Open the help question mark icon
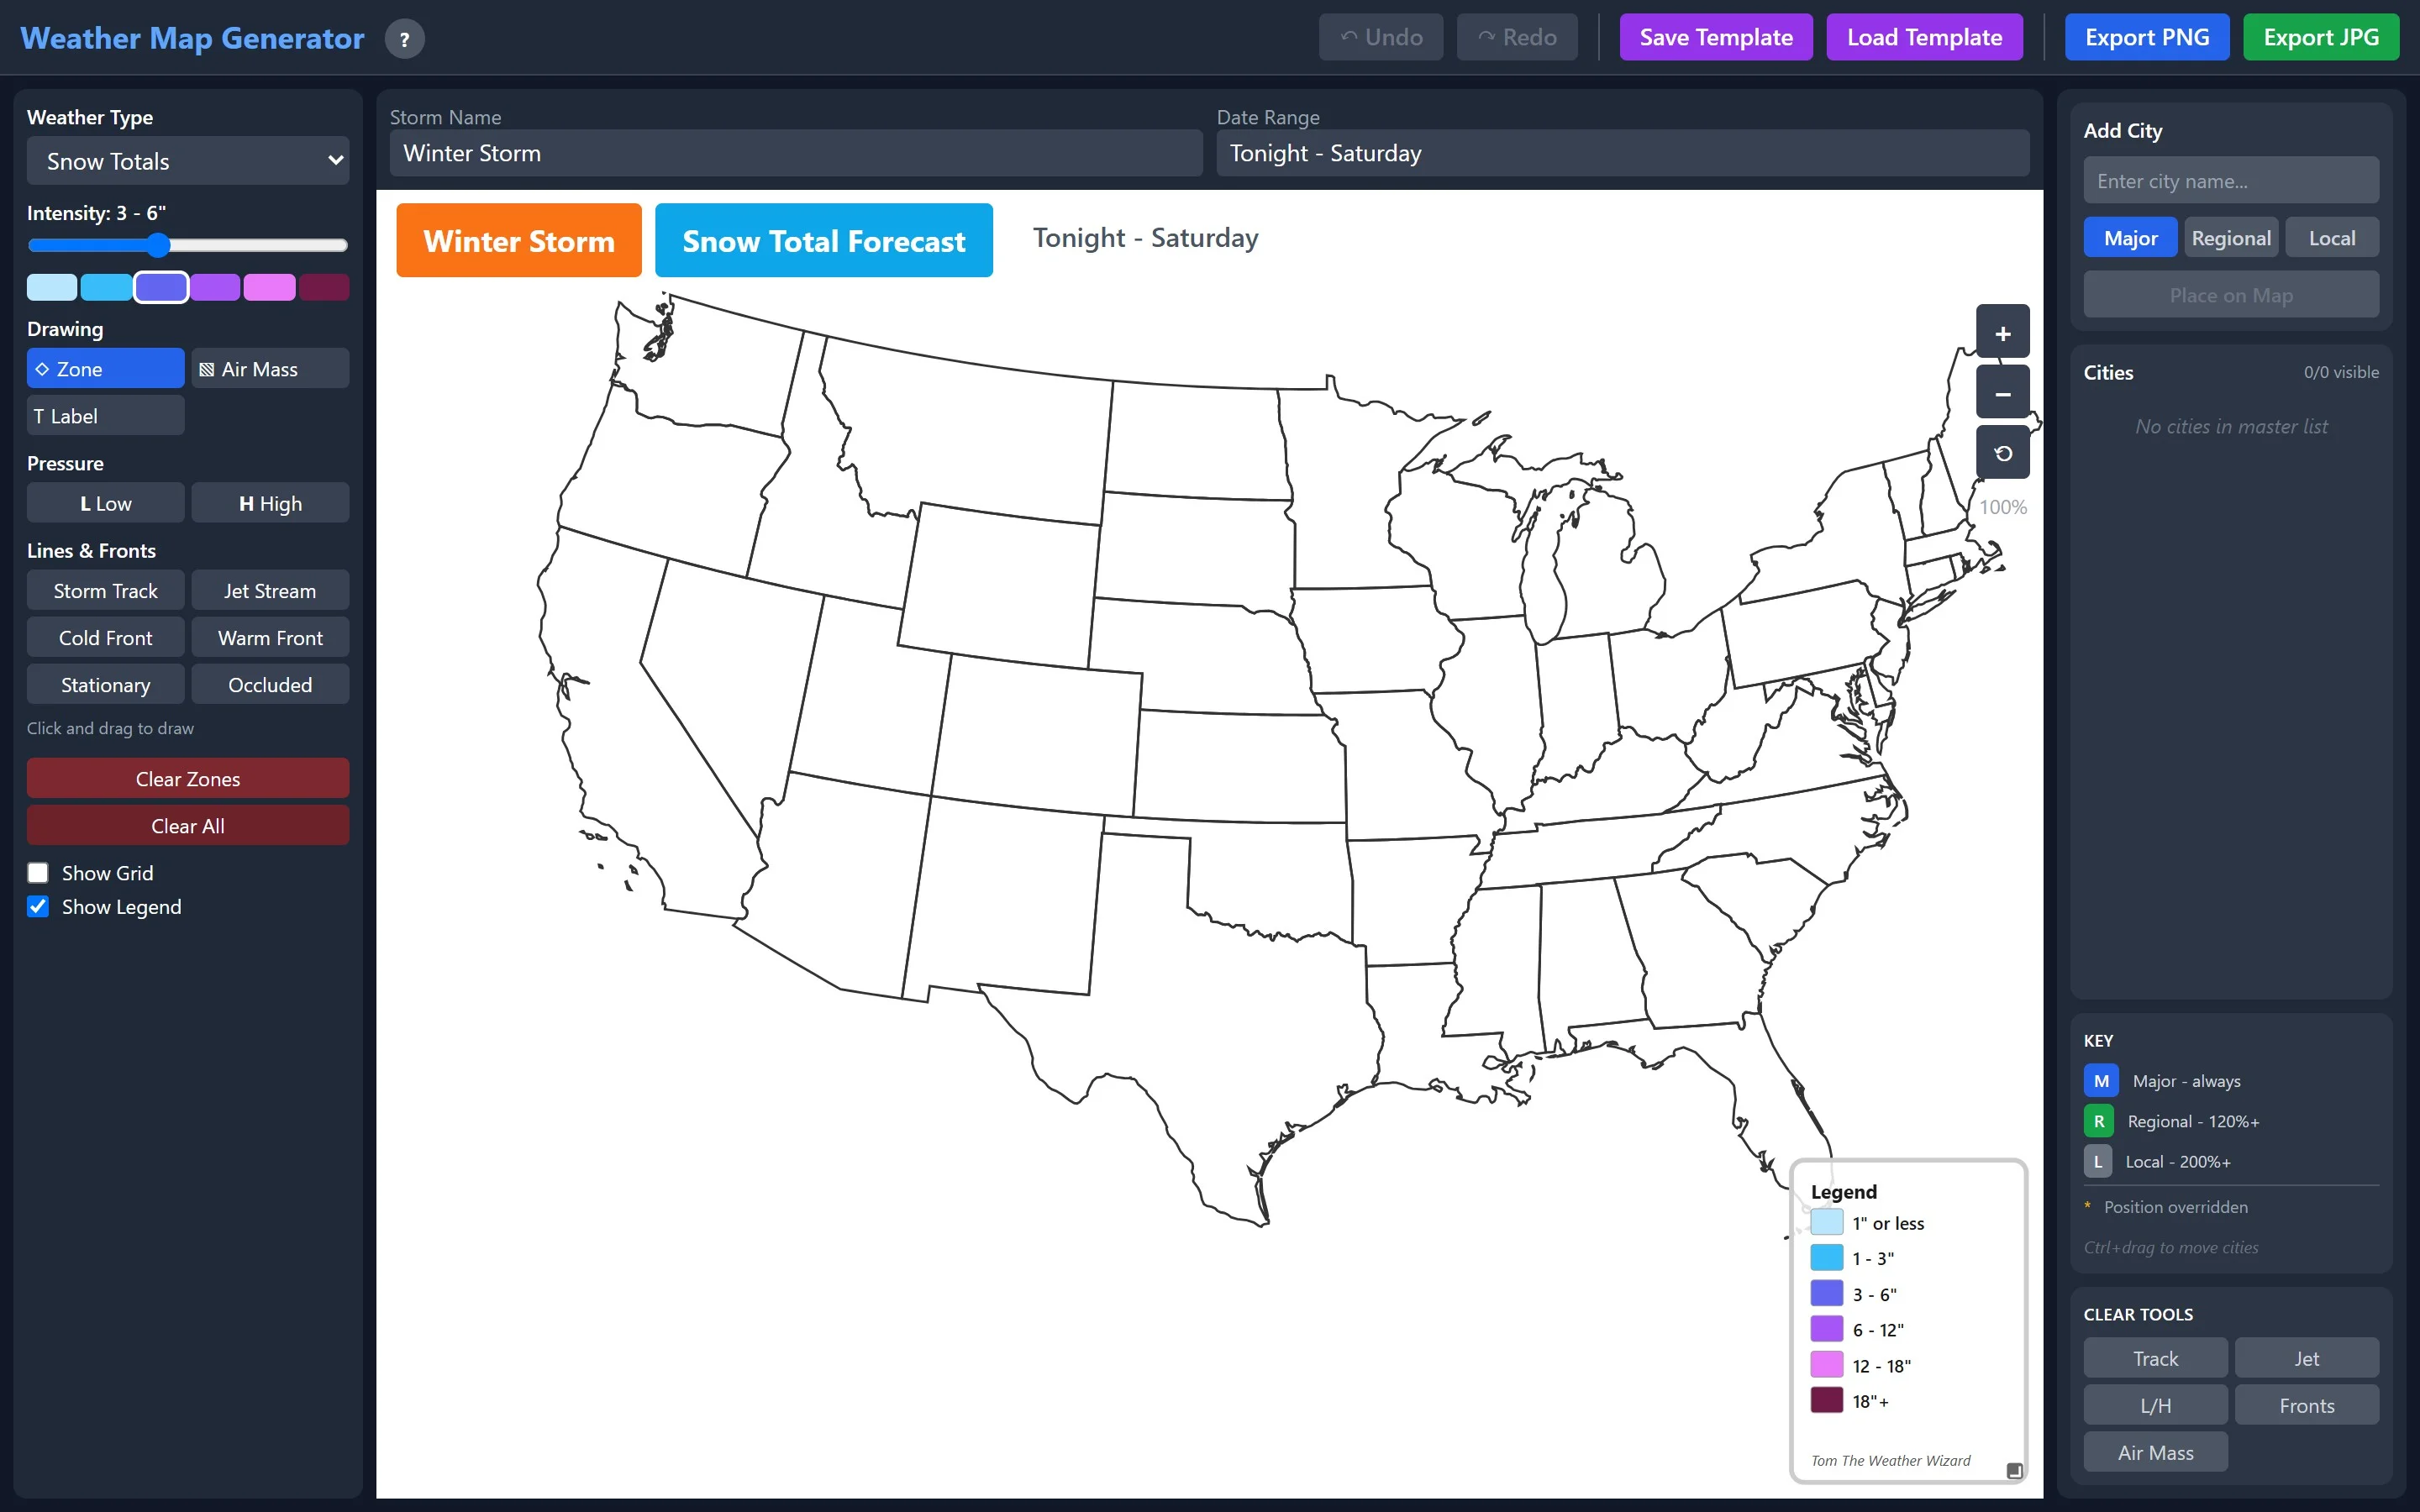Viewport: 2420px width, 1512px height. 404,39
